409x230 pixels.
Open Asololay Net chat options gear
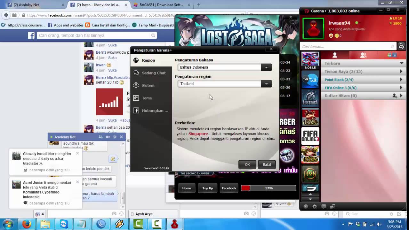115,137
